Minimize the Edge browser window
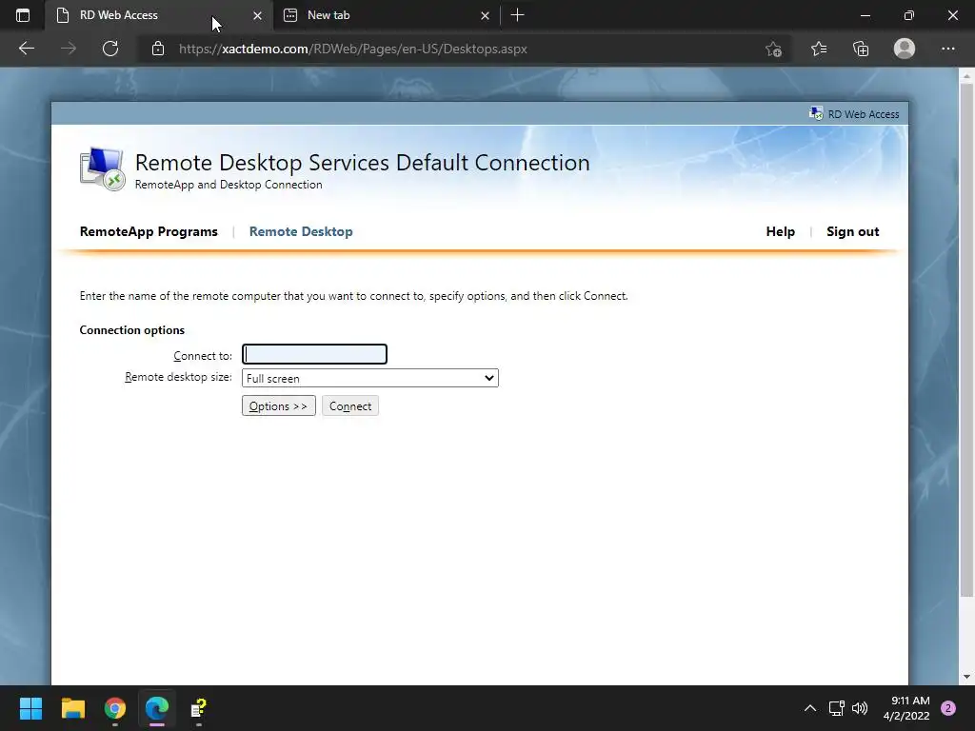The image size is (975, 731). pyautogui.click(x=865, y=15)
